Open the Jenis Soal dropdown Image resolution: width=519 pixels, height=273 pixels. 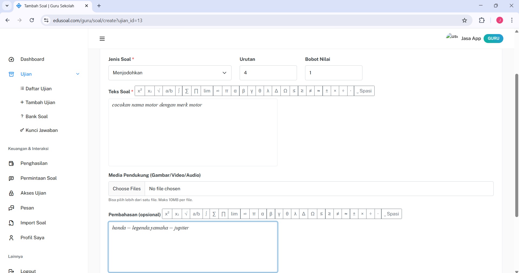[170, 73]
